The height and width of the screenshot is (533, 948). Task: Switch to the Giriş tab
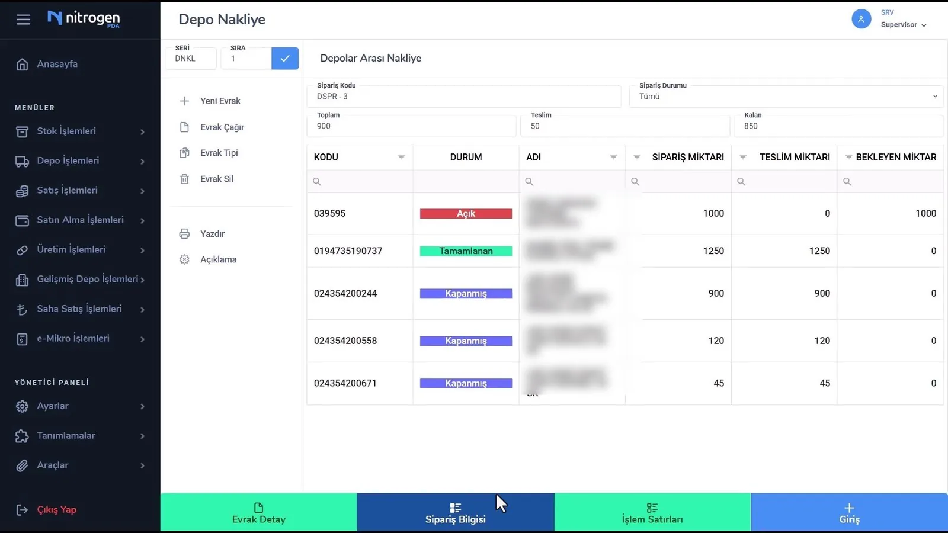pyautogui.click(x=849, y=513)
